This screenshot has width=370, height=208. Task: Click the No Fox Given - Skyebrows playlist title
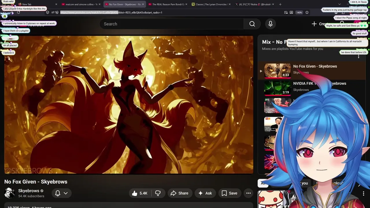click(315, 66)
